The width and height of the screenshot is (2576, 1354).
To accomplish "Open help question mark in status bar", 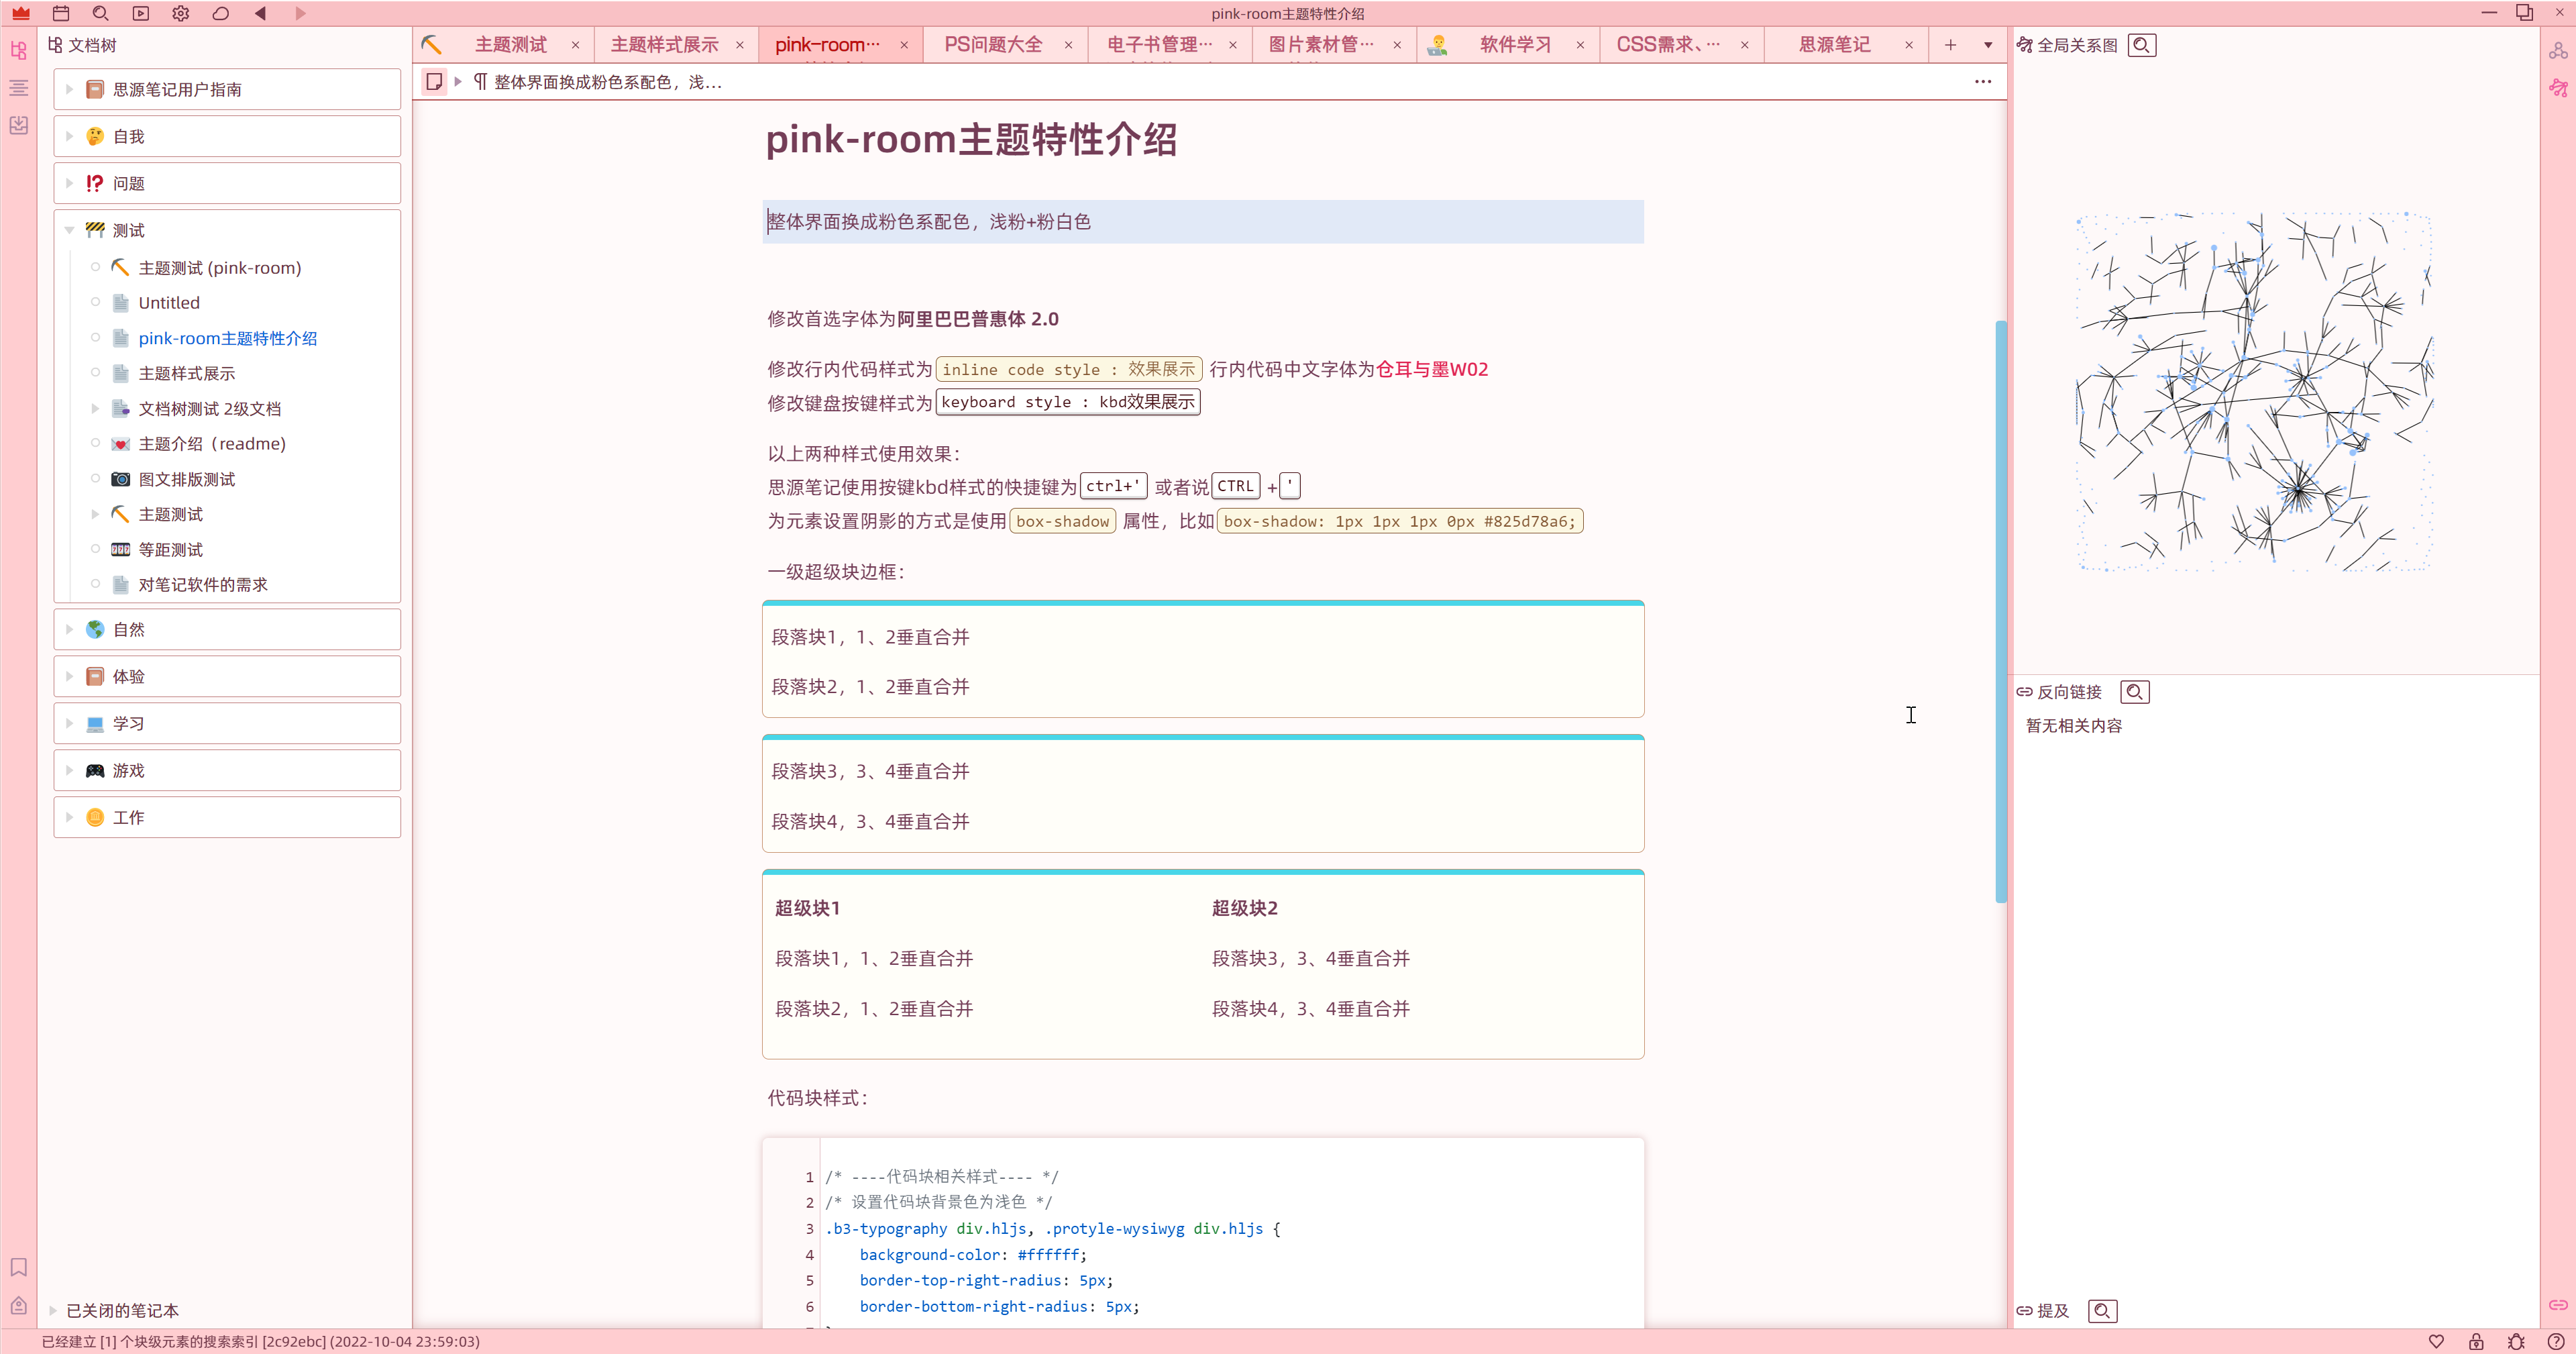I will click(x=2556, y=1341).
